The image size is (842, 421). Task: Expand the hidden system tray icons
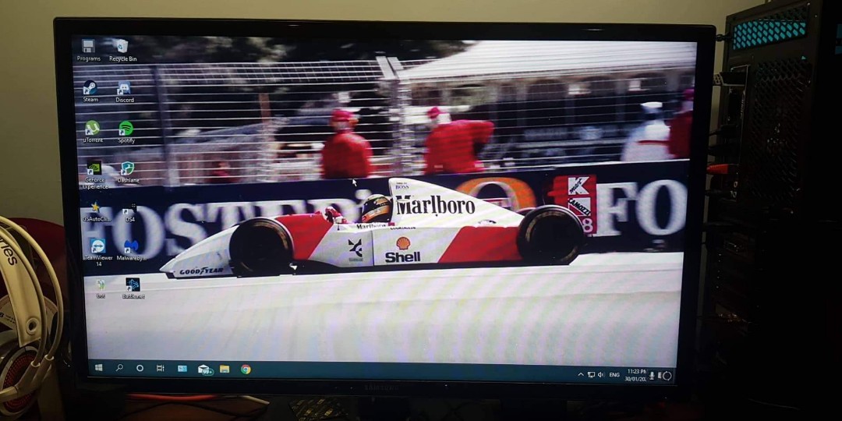pos(580,375)
